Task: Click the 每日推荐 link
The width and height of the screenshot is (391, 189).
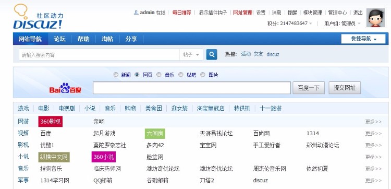Action: coord(182,13)
